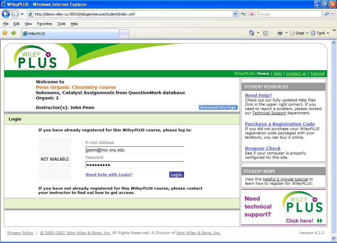Open the recent pages dropdown arrow
Viewport: 337px width, 243px height.
coord(22,14)
